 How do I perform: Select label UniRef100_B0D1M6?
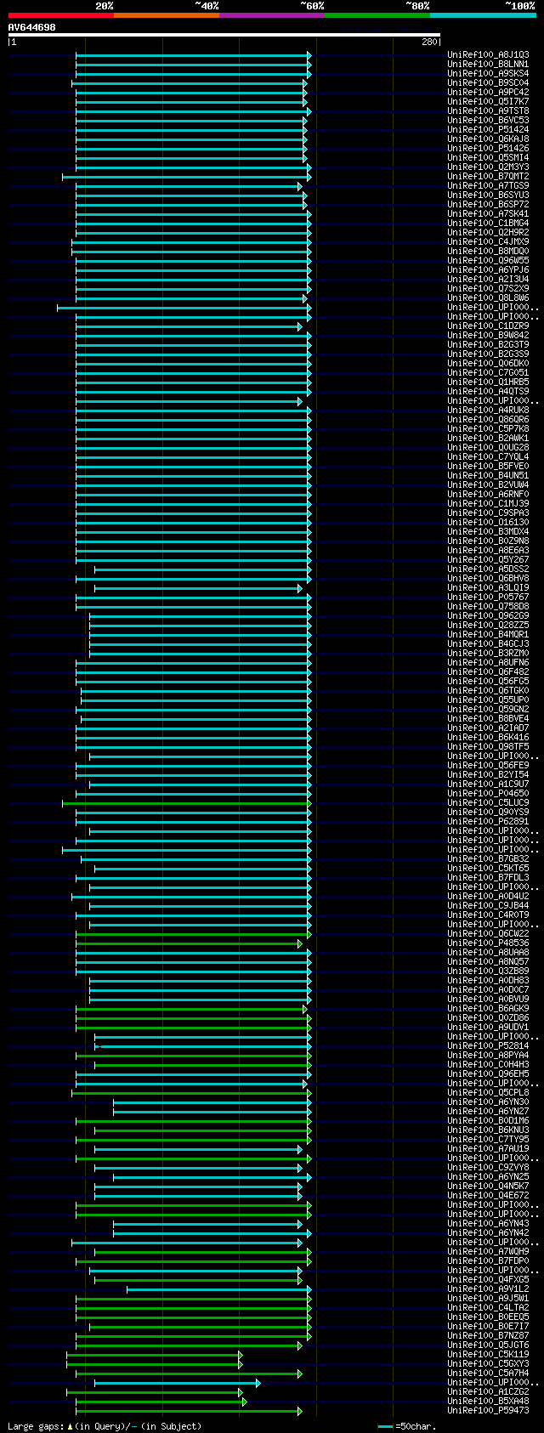tap(488, 1121)
